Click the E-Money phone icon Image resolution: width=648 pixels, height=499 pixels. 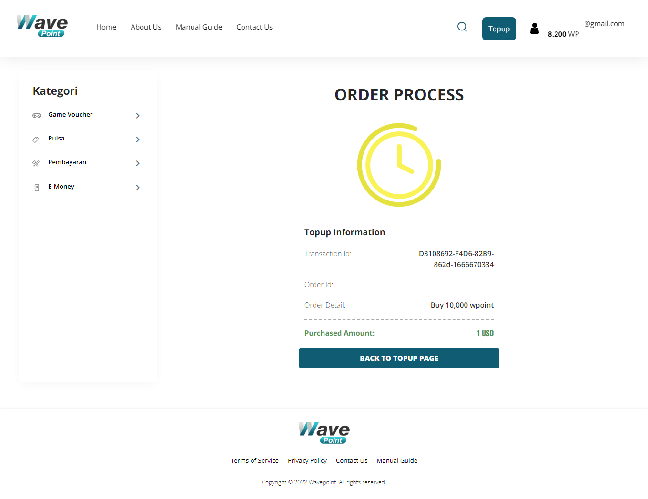[37, 188]
